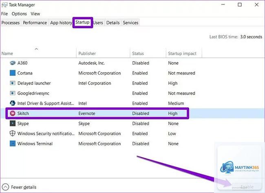Click None impact in Windows Terminal row
This screenshot has width=265, height=193.
coord(173,144)
